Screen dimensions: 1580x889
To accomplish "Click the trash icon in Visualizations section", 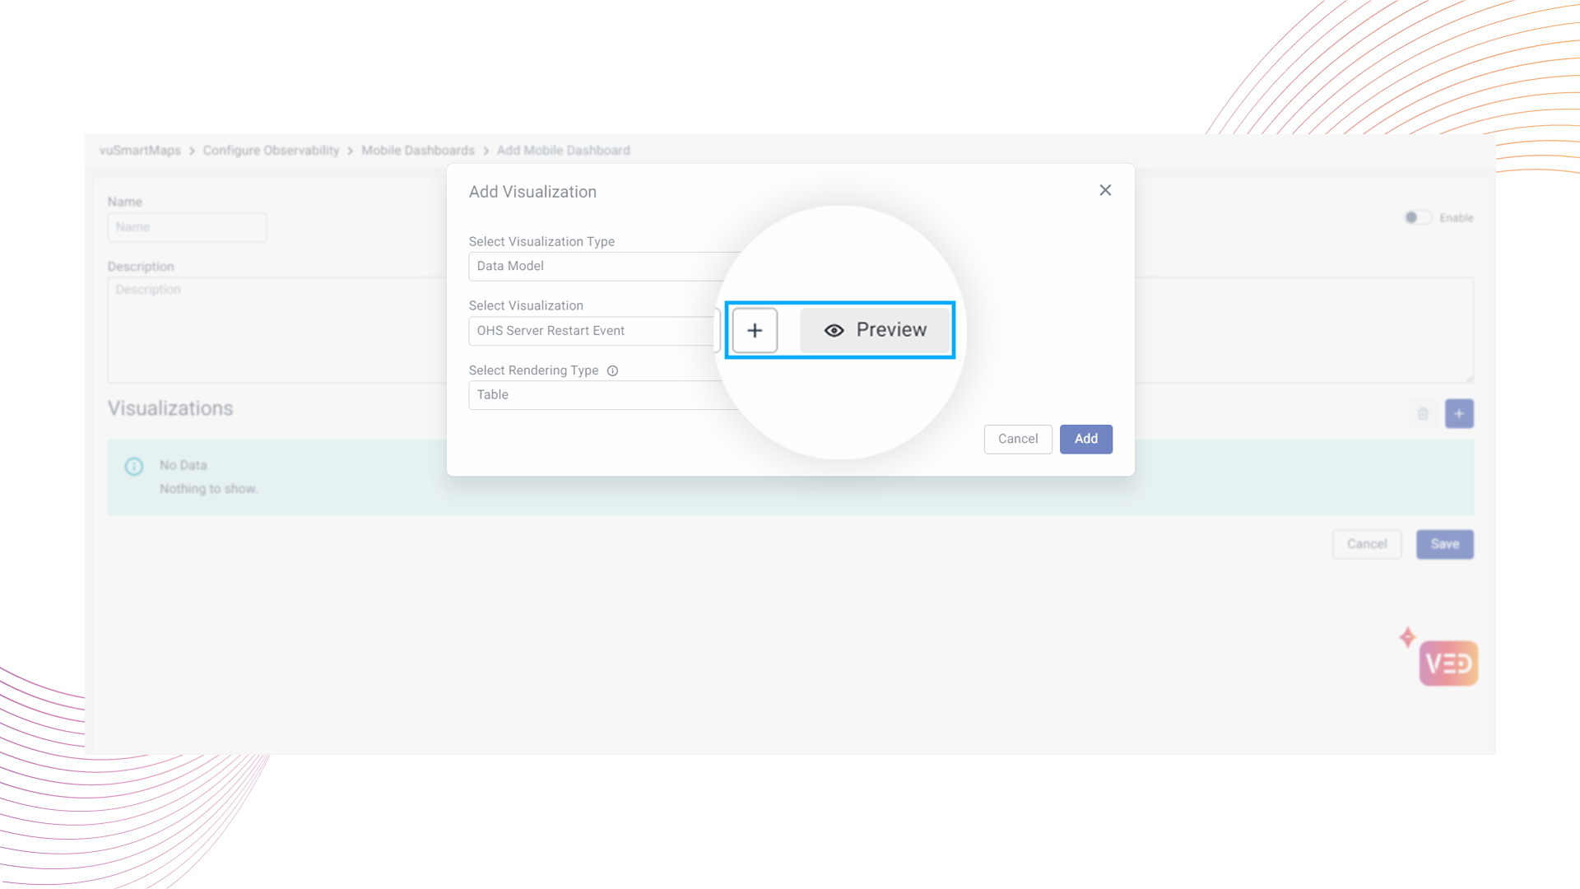I will [1423, 414].
